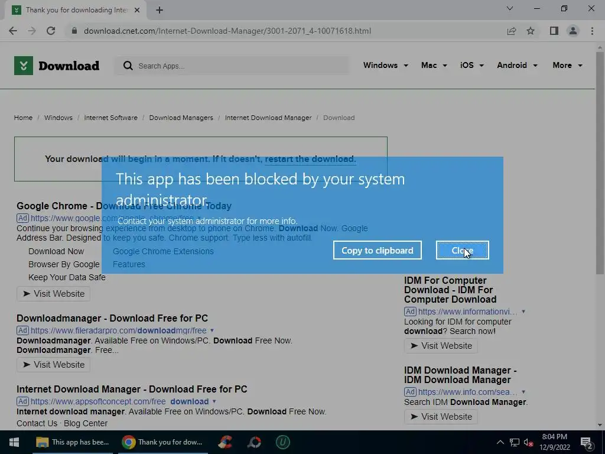The image size is (605, 454).
Task: Open appsoftconcept ad options arrow
Action: [x=214, y=401]
